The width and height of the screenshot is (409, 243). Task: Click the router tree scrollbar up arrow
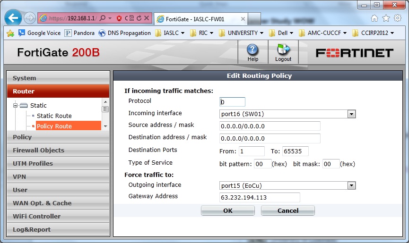pos(105,102)
